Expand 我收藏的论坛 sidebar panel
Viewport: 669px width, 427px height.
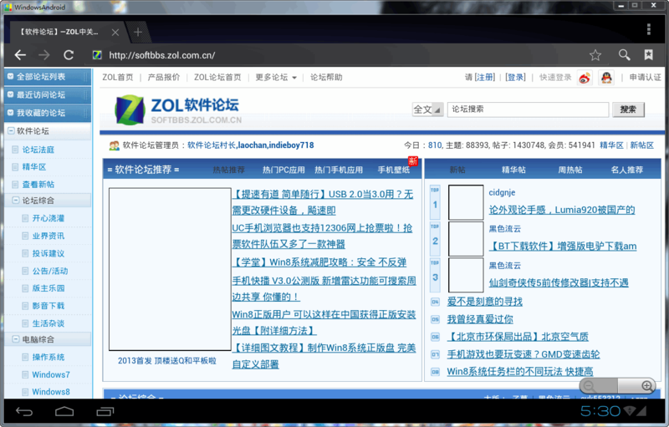pyautogui.click(x=48, y=113)
